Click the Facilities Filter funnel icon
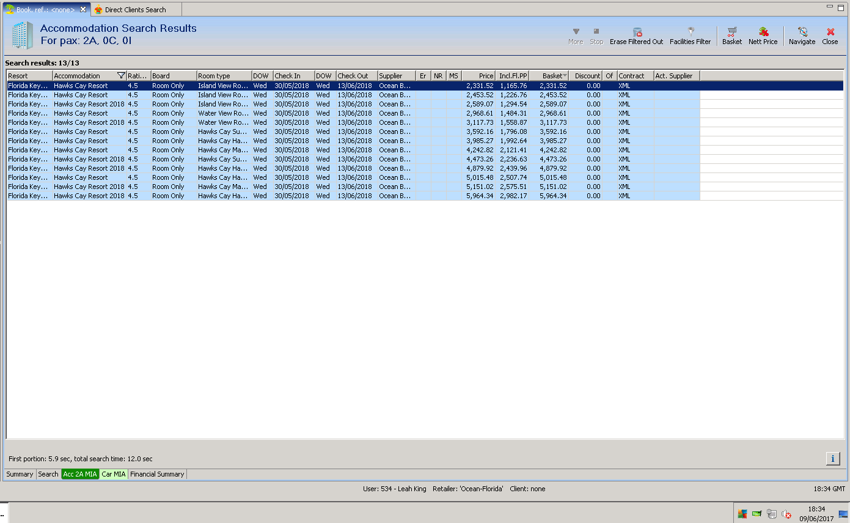850x523 pixels. click(691, 32)
